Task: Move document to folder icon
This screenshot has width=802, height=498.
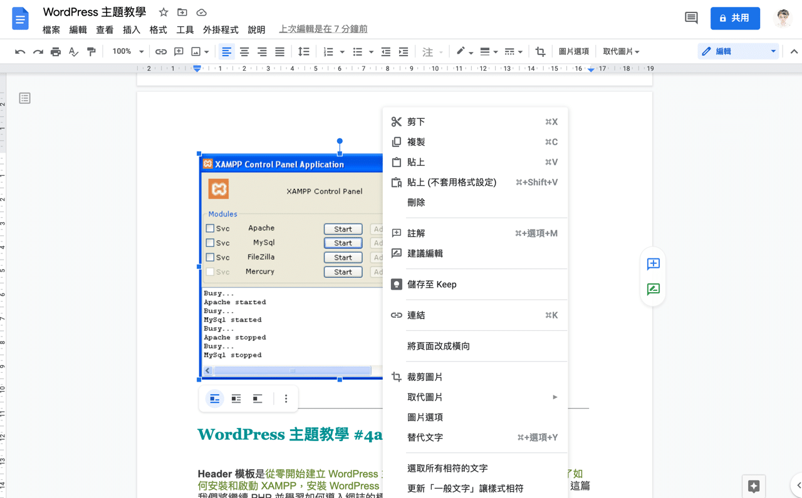Action: coord(182,13)
